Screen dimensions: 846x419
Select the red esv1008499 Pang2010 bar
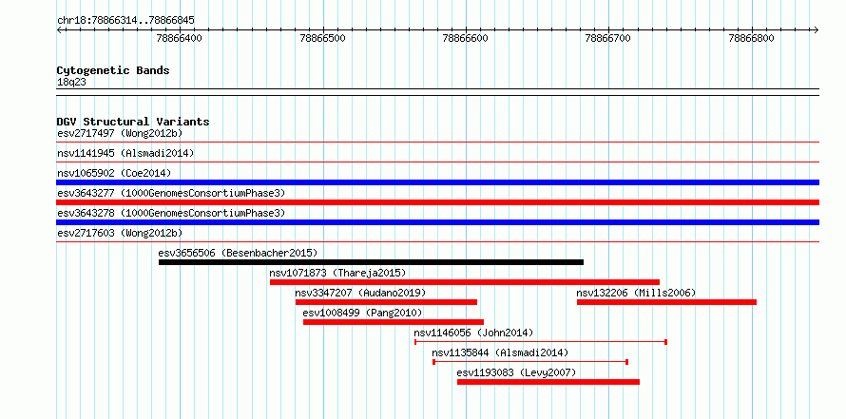pos(394,322)
